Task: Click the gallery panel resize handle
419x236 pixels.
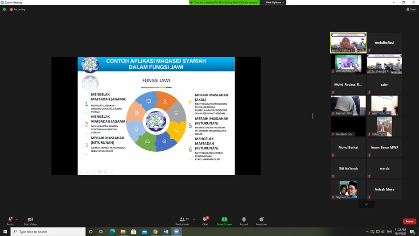Action: (x=312, y=116)
